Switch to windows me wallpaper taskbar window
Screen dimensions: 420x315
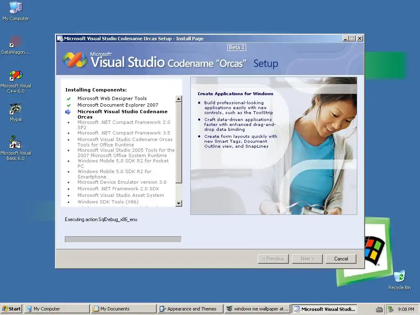[258, 309]
